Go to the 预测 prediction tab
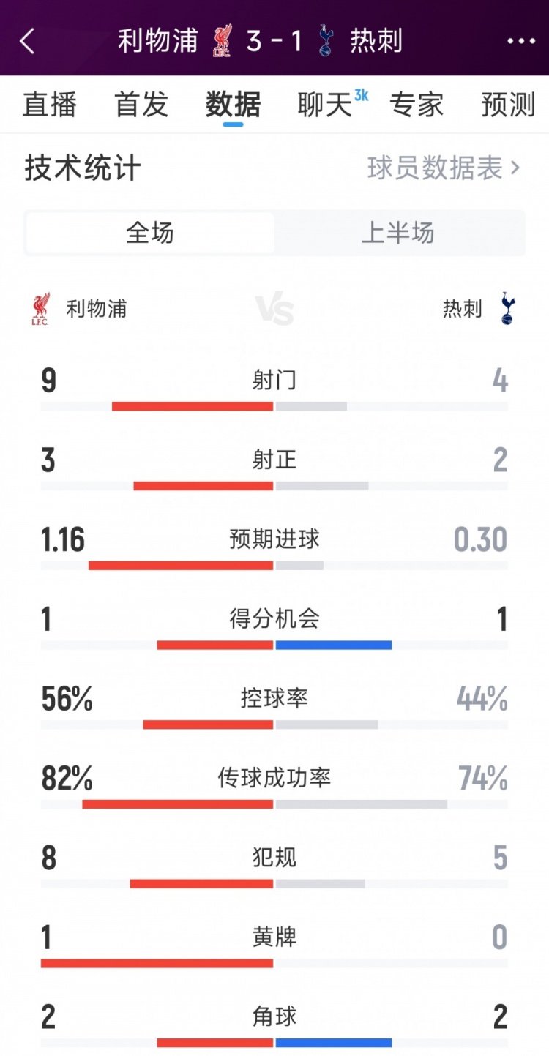The image size is (549, 1056). pyautogui.click(x=508, y=105)
